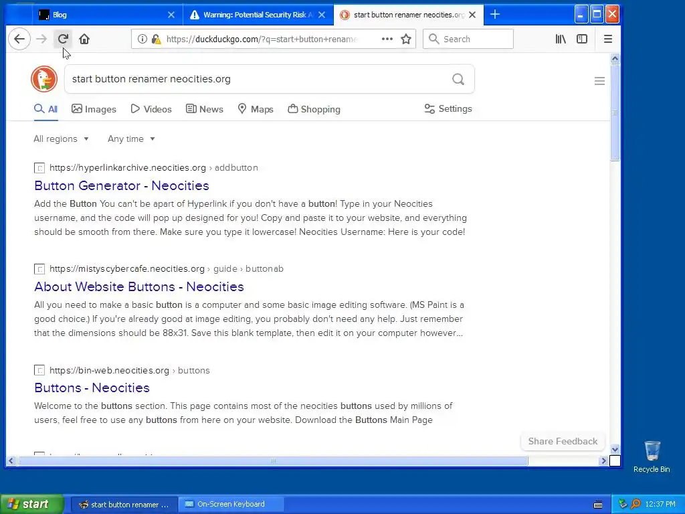Open the Recycle Bin desktop icon
The image size is (685, 514).
point(652,456)
